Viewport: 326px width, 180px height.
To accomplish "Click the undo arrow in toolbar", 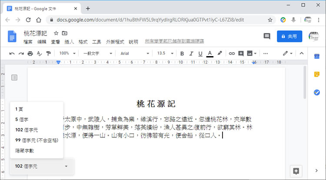I will click(x=12, y=53).
